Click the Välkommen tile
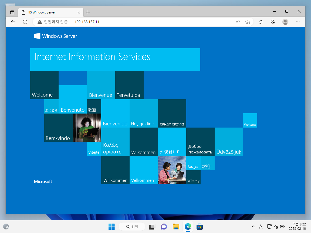 point(144,142)
